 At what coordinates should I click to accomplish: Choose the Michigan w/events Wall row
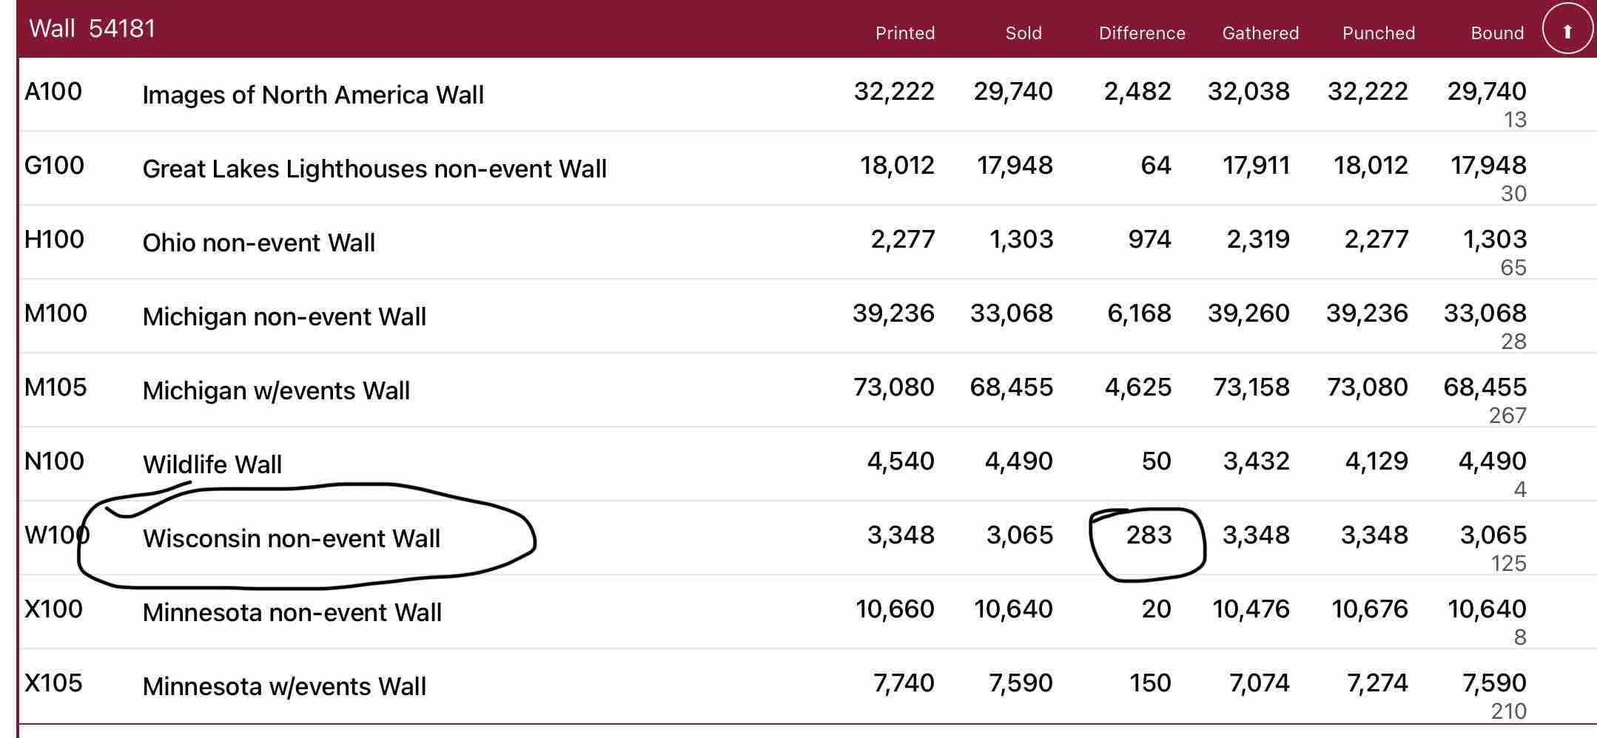coord(276,390)
